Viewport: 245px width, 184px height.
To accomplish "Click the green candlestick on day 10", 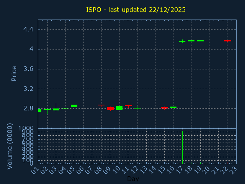I will 119,108.
